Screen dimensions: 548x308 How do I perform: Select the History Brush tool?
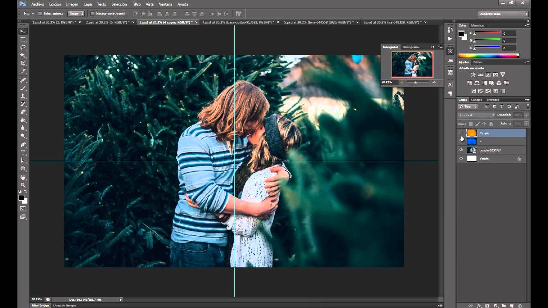click(23, 104)
